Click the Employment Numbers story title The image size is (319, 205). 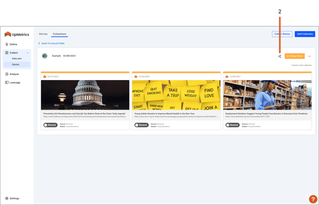[x=266, y=114]
